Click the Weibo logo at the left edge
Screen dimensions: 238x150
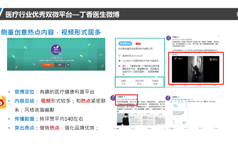3,102
